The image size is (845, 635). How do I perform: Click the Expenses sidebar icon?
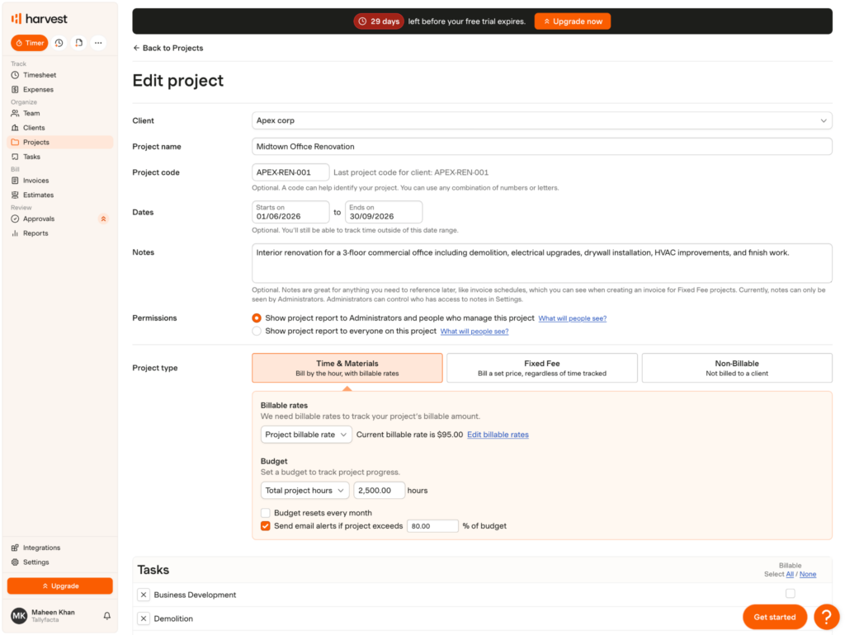[x=15, y=89]
